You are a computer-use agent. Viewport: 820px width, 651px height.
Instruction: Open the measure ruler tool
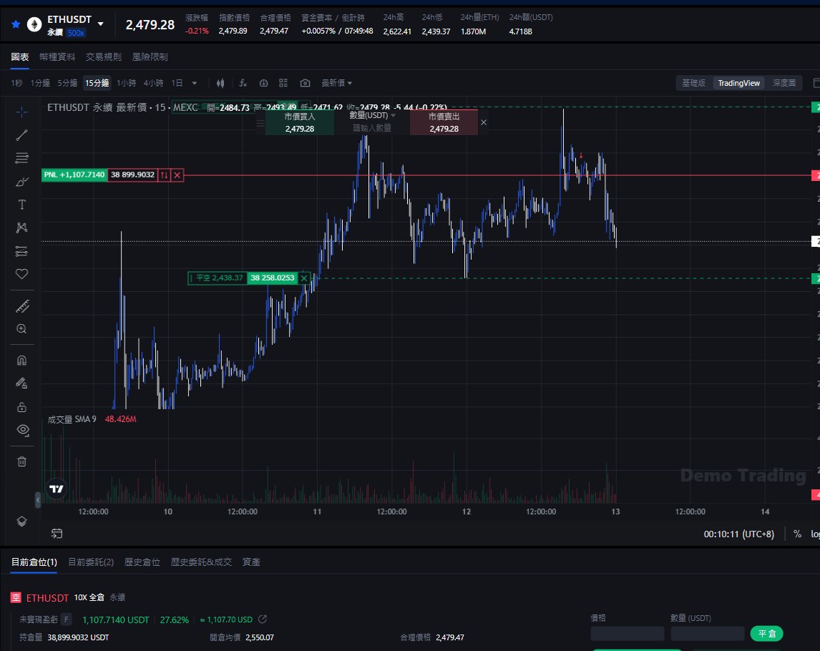21,306
